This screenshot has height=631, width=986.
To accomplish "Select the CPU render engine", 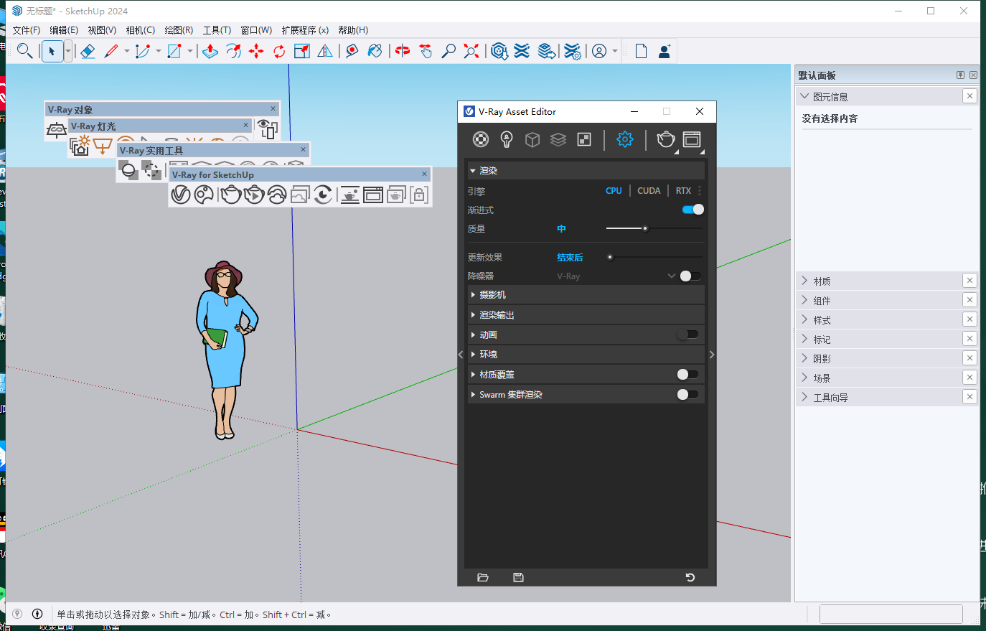I will [614, 191].
